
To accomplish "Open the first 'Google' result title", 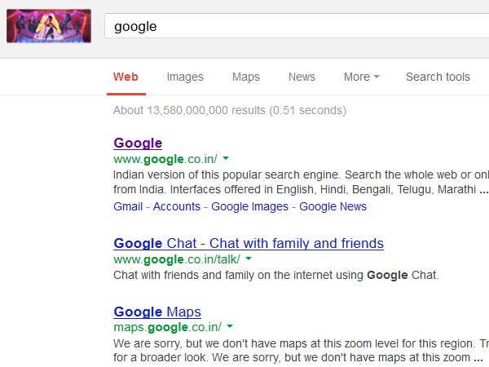I will [x=138, y=144].
